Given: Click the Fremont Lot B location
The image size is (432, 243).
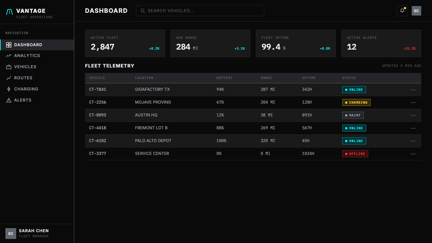Looking at the screenshot, I should (x=151, y=128).
